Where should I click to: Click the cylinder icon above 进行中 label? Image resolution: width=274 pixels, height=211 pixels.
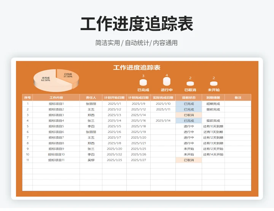pos(167,82)
